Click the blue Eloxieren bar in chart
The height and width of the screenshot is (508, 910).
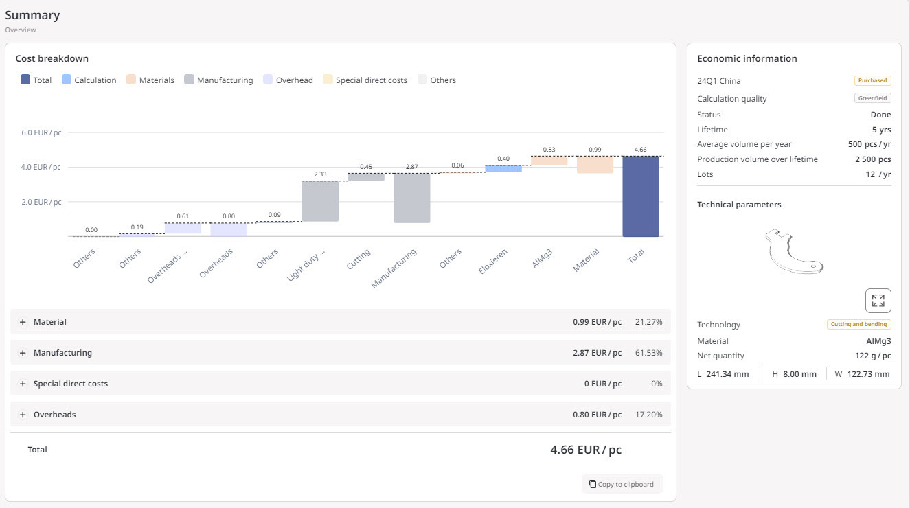[x=503, y=168]
